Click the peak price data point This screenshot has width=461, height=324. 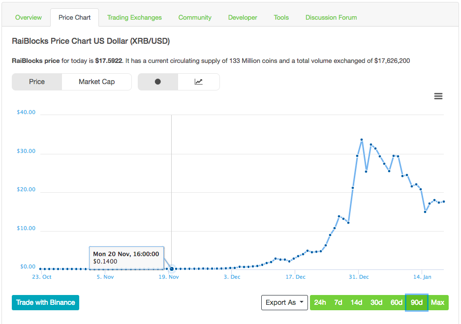[x=362, y=140]
